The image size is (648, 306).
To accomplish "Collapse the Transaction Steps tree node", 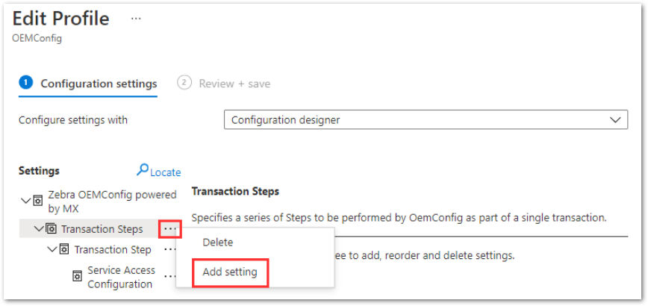I will coord(40,228).
